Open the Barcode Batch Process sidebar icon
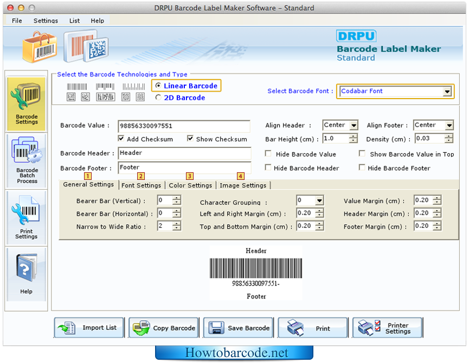 [x=27, y=160]
